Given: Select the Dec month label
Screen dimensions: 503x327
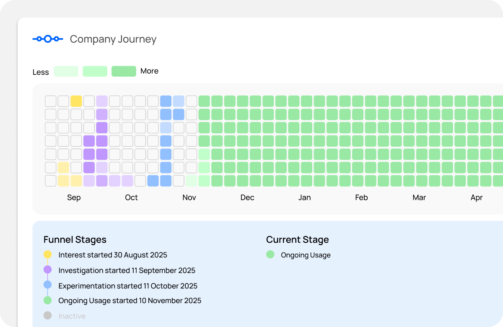Looking at the screenshot, I should point(247,197).
